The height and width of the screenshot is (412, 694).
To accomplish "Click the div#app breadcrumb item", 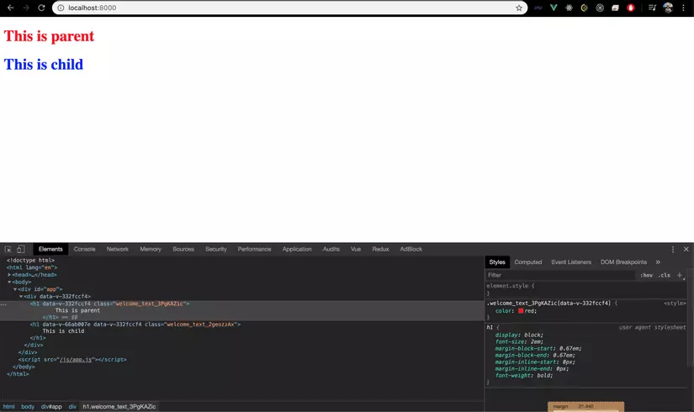I will tap(51, 407).
